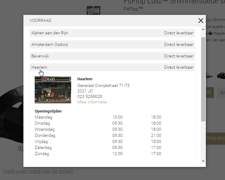Click 'Direct leverbaar' status for Beverwijk
The width and height of the screenshot is (225, 180).
click(x=179, y=56)
